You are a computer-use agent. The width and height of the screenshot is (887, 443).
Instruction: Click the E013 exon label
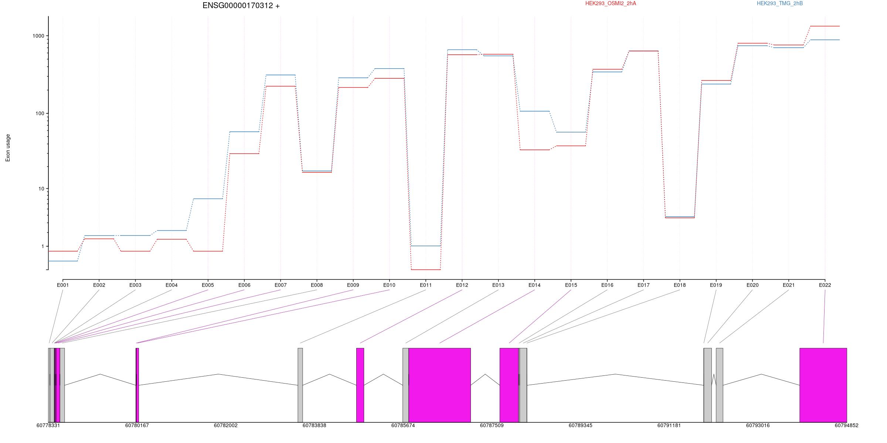point(498,285)
